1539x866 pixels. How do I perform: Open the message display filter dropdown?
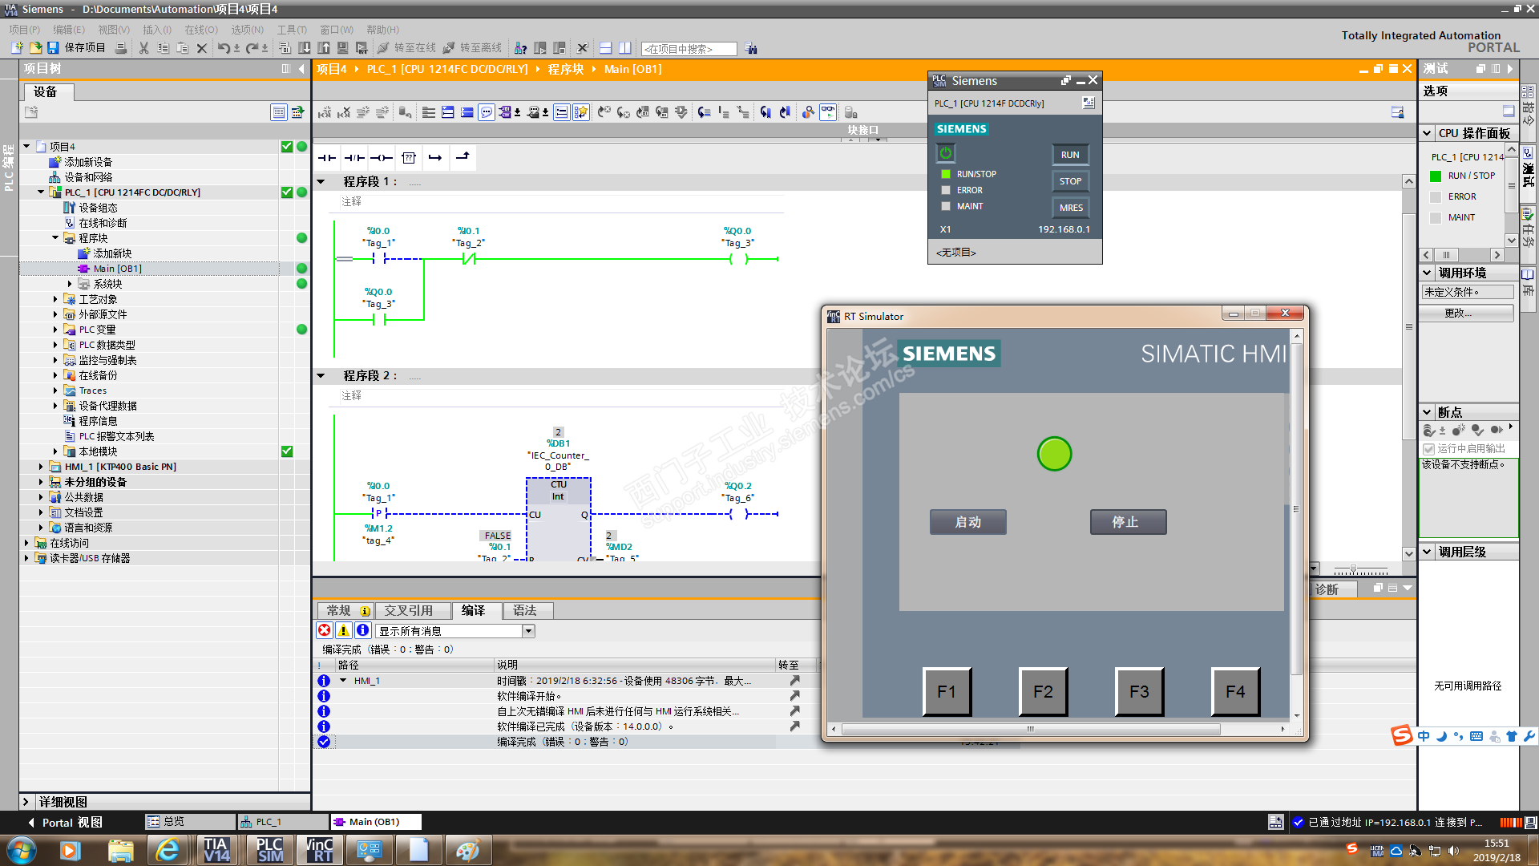point(528,631)
